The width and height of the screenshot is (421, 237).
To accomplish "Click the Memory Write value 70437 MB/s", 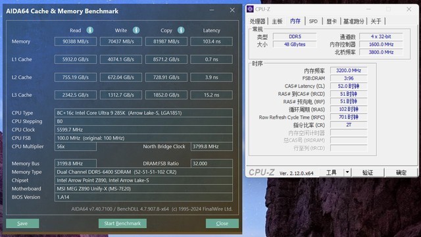I will pos(121,41).
